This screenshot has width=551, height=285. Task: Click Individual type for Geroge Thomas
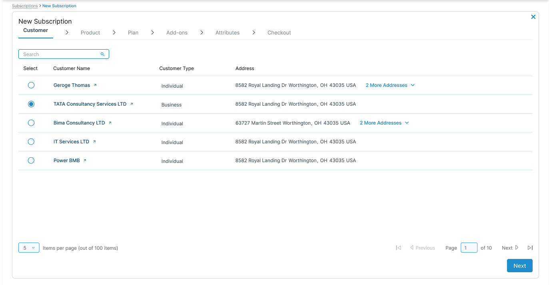click(172, 86)
